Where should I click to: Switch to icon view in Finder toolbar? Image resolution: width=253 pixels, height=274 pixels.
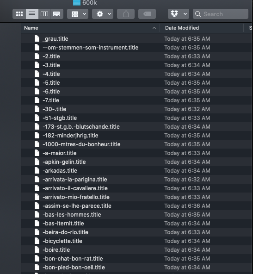coord(19,14)
